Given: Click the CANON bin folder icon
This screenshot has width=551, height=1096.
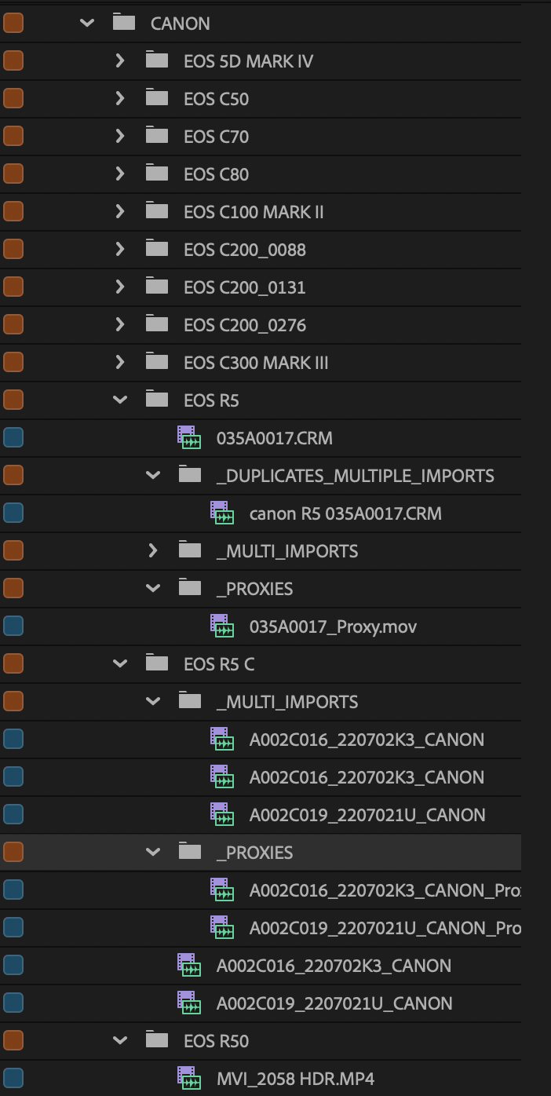Looking at the screenshot, I should [x=124, y=22].
